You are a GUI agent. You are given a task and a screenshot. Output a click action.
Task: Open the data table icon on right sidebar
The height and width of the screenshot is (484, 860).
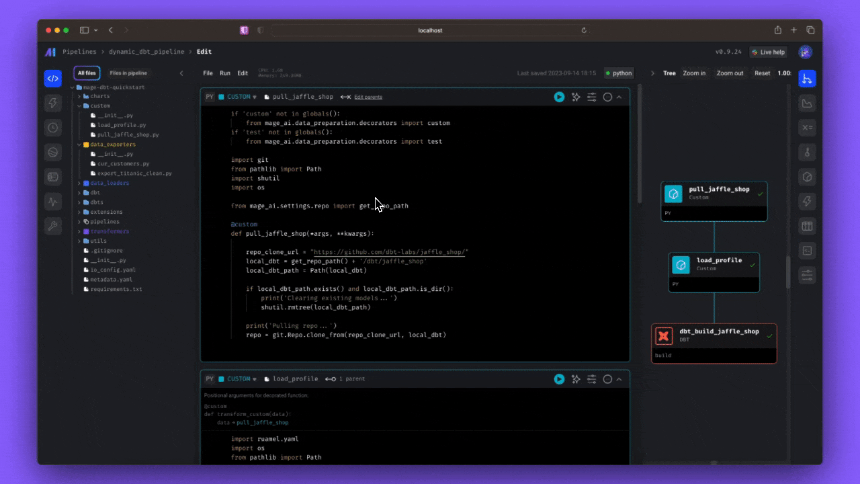(x=807, y=227)
